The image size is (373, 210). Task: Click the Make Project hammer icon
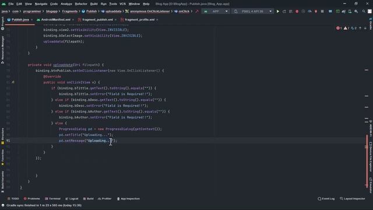click(197, 11)
